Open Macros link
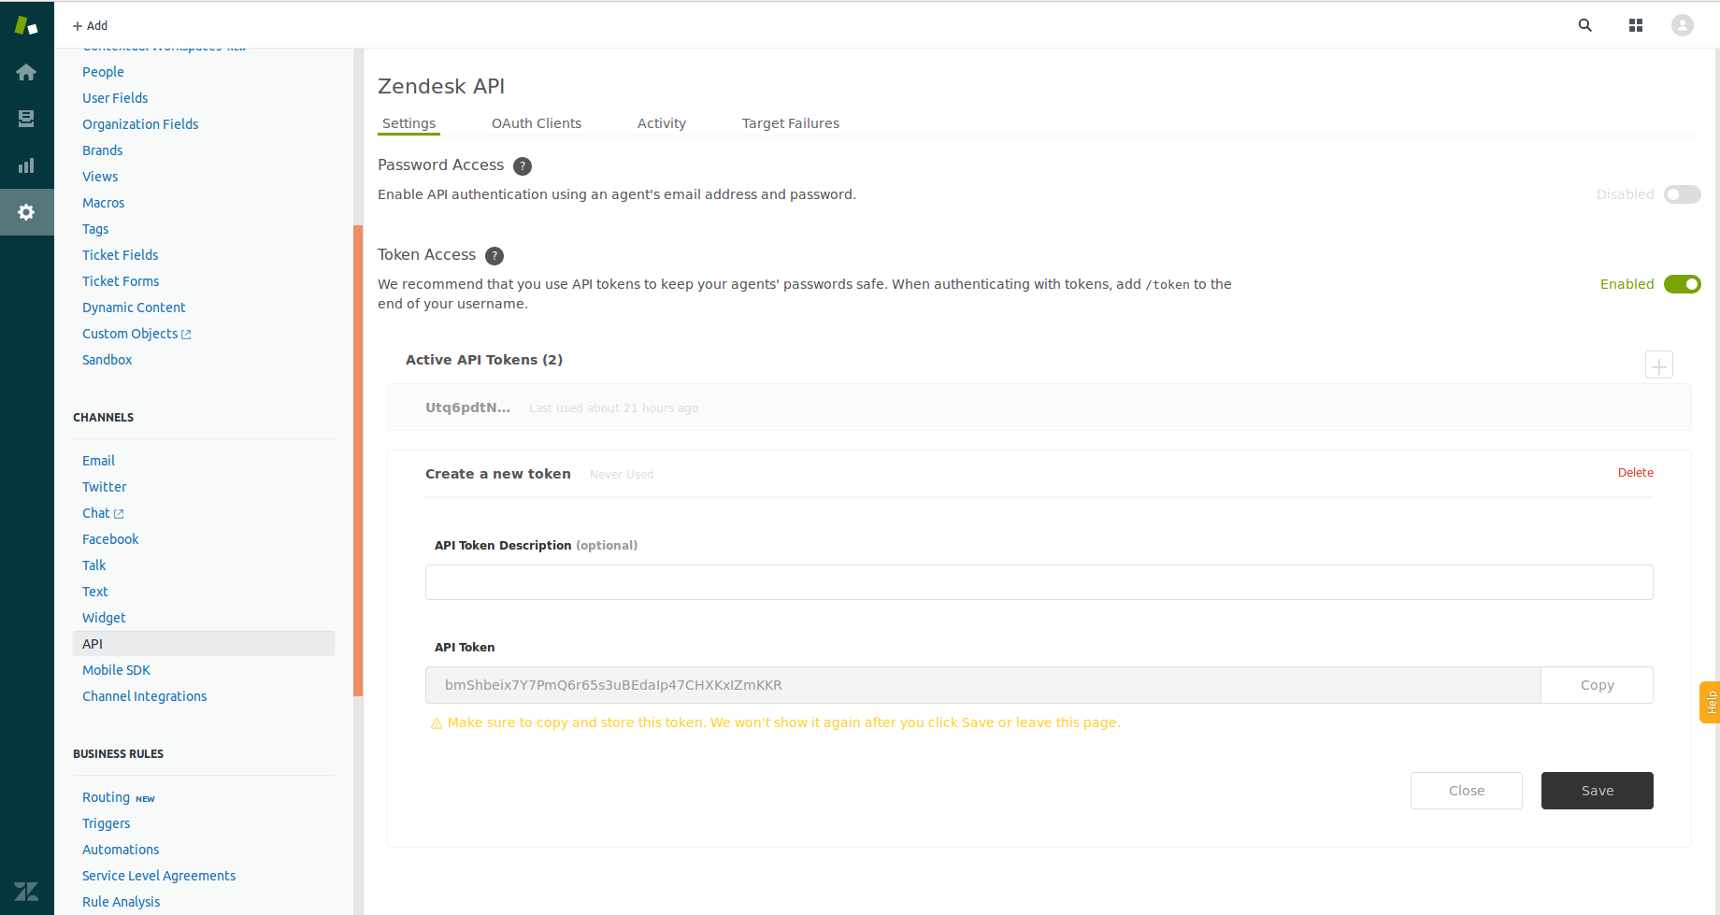Viewport: 1720px width, 915px height. point(103,203)
